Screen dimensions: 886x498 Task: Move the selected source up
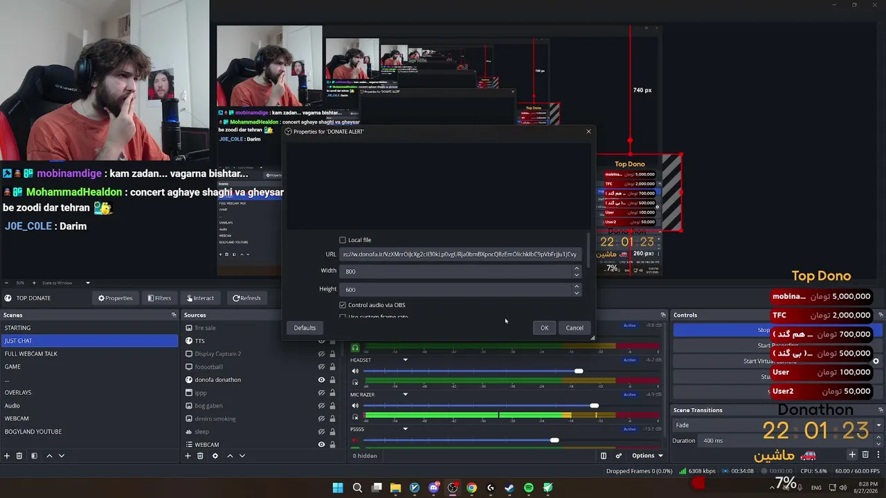point(230,456)
